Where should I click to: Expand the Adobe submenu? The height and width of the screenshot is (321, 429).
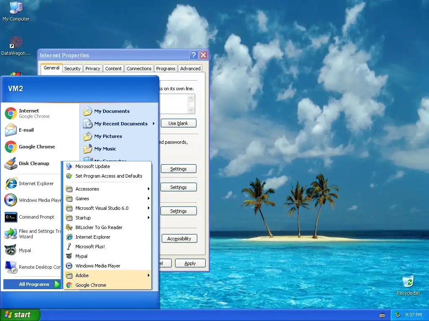pos(108,275)
